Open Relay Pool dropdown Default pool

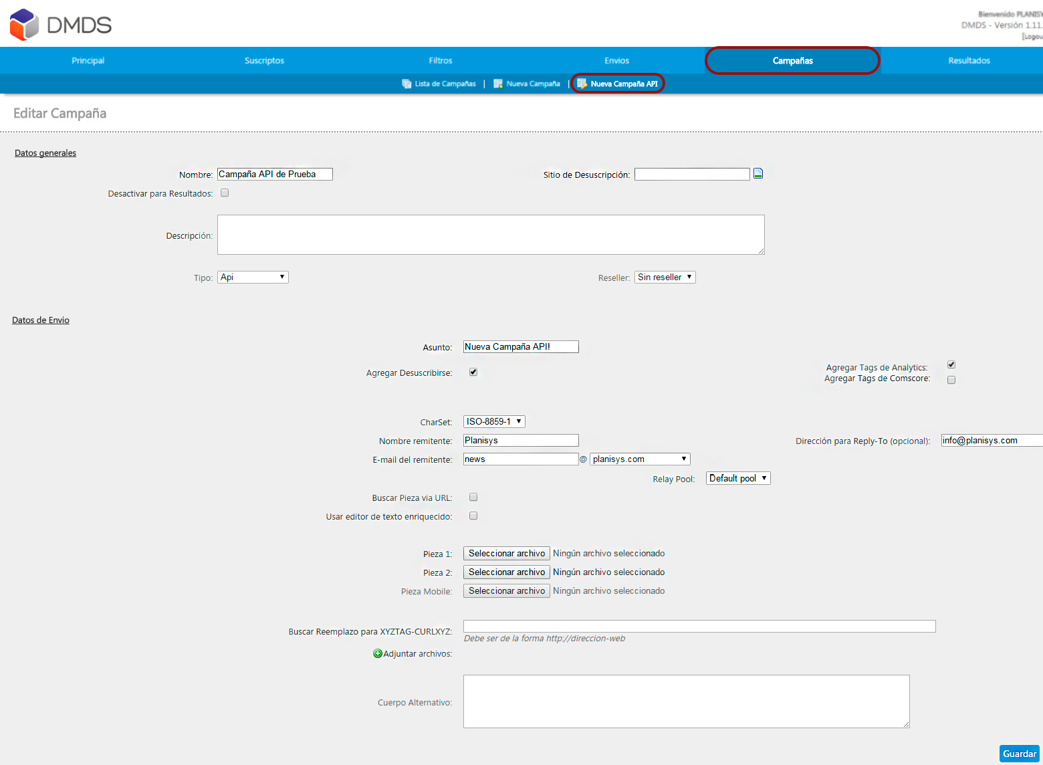(x=738, y=478)
